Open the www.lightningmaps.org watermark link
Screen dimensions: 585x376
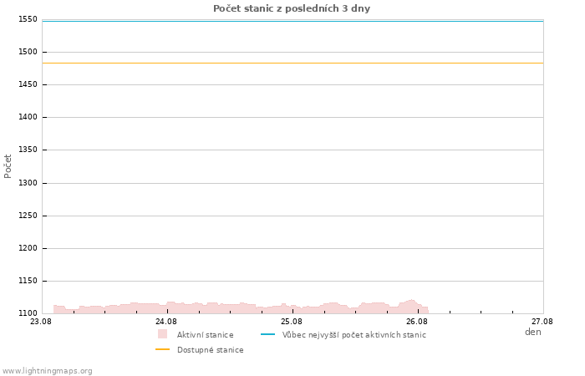click(47, 371)
